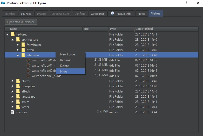Select the landscape folder name
The image size is (203, 136).
pos(28,97)
